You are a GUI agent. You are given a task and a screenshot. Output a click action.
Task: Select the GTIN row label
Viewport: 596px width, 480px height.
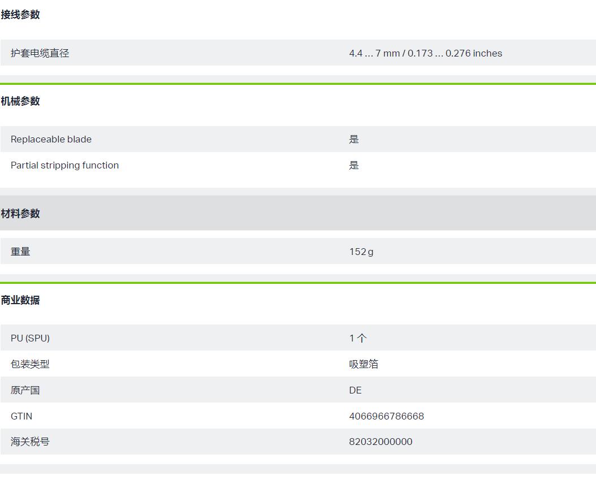click(x=21, y=416)
